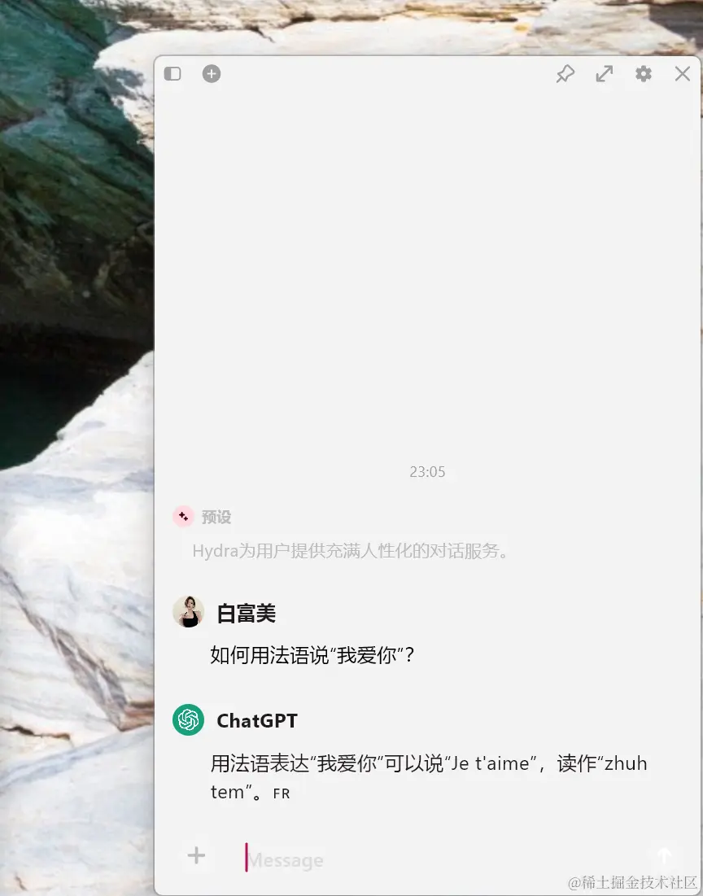Click the pink preset sparkle icon
703x896 pixels.
click(x=183, y=517)
